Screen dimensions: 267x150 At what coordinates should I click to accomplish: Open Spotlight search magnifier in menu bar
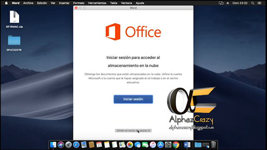click(253, 3)
